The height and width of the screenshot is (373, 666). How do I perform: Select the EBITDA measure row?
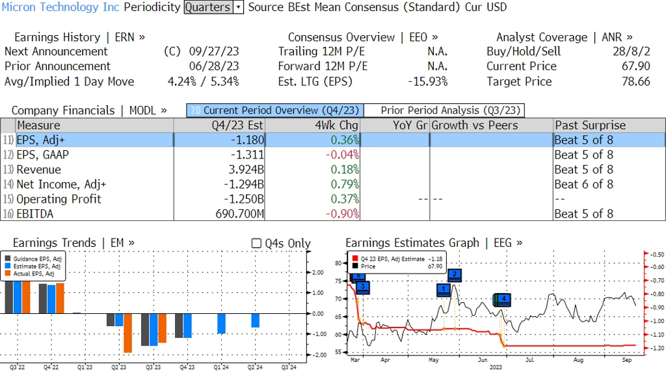point(332,214)
